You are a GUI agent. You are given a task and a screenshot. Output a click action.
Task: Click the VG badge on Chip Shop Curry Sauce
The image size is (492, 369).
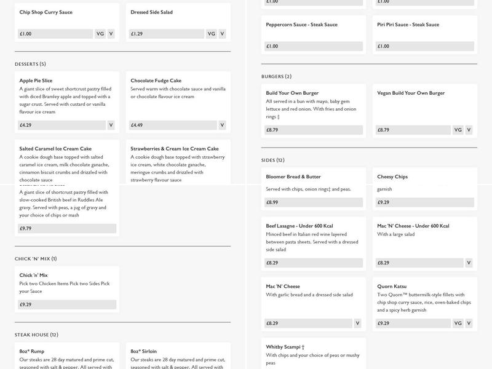100,34
